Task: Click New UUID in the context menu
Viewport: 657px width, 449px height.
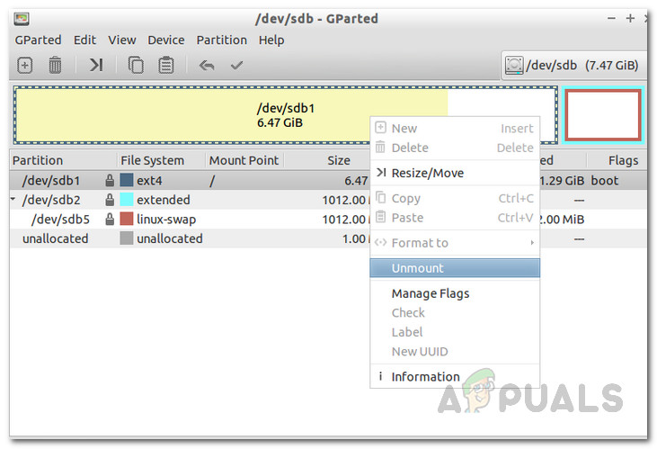Action: click(x=455, y=351)
